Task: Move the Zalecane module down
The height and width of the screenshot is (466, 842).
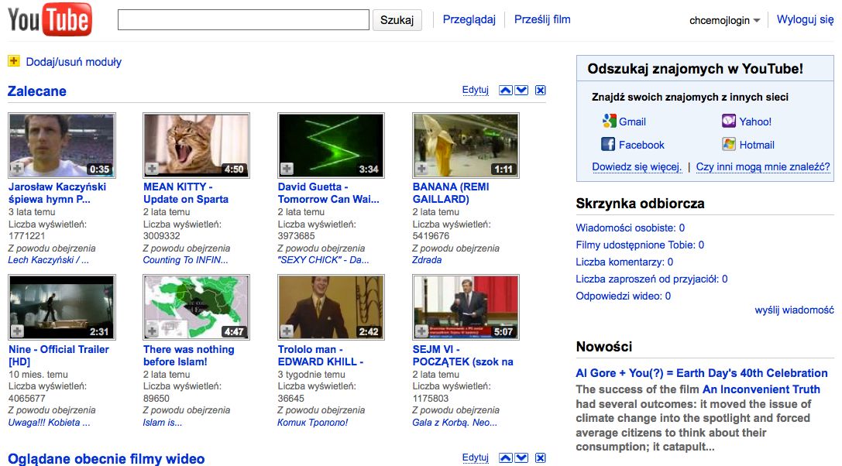Action: tap(521, 91)
